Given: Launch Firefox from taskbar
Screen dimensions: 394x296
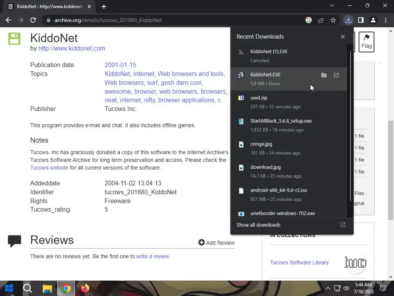Looking at the screenshot, I should (85, 288).
